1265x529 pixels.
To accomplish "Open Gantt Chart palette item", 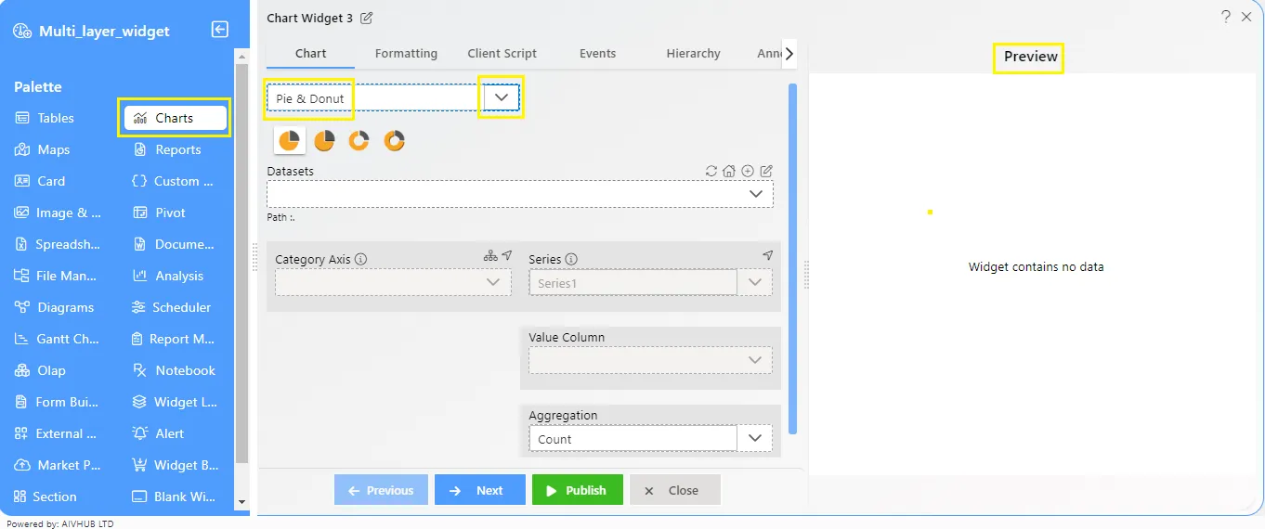I will tap(58, 339).
